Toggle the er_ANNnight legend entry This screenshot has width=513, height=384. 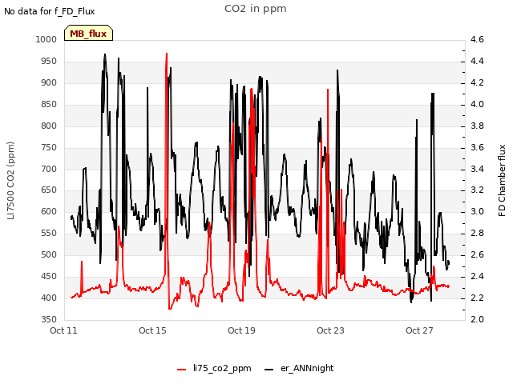tap(299, 368)
